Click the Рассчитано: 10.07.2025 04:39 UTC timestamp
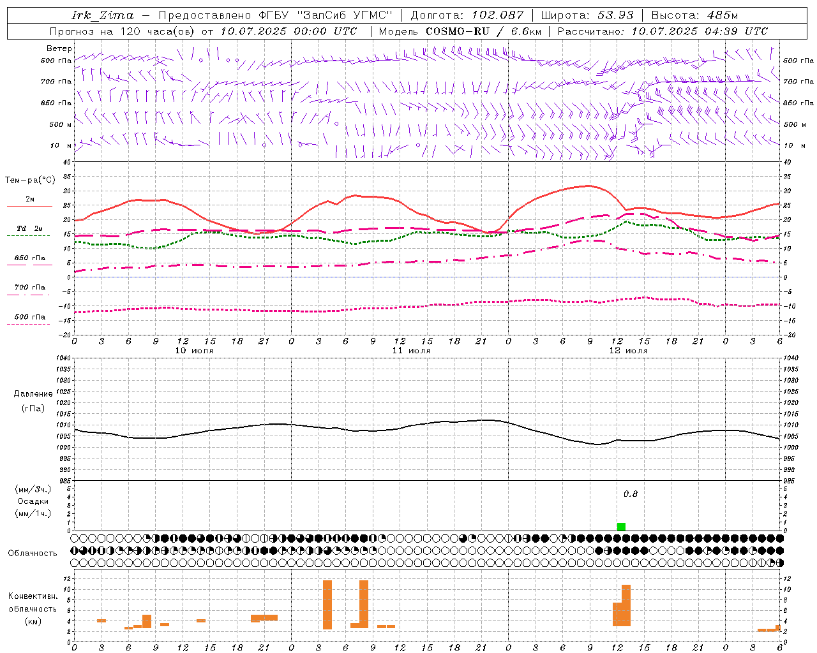 pos(663,31)
